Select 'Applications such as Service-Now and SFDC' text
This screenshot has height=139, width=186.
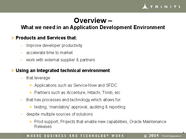(76, 85)
